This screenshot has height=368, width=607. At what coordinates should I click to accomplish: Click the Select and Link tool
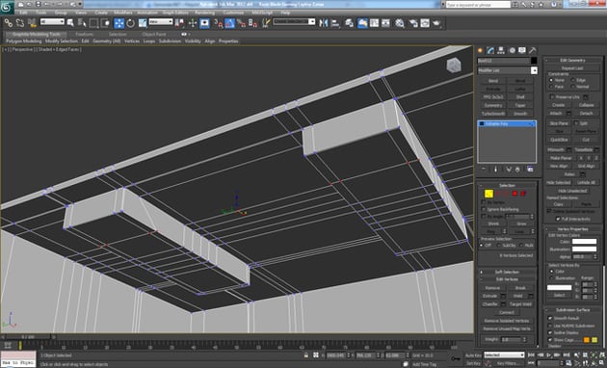(8, 23)
